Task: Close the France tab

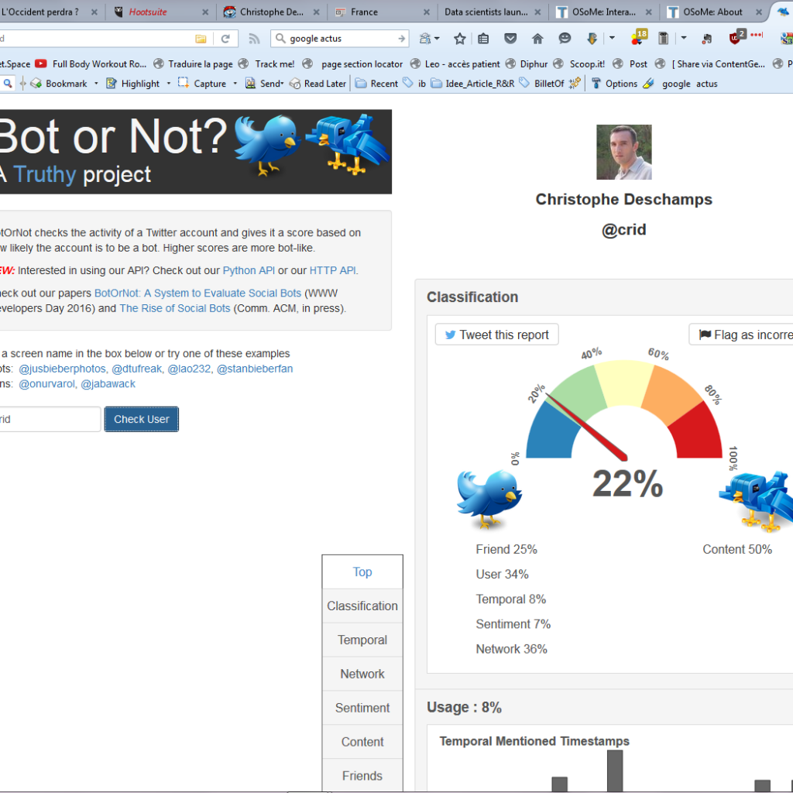Action: pos(427,12)
